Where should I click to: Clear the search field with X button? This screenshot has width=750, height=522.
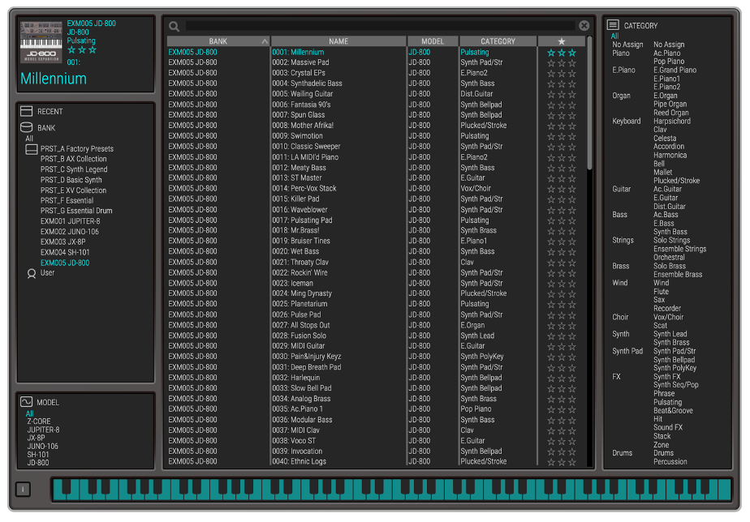coord(584,26)
